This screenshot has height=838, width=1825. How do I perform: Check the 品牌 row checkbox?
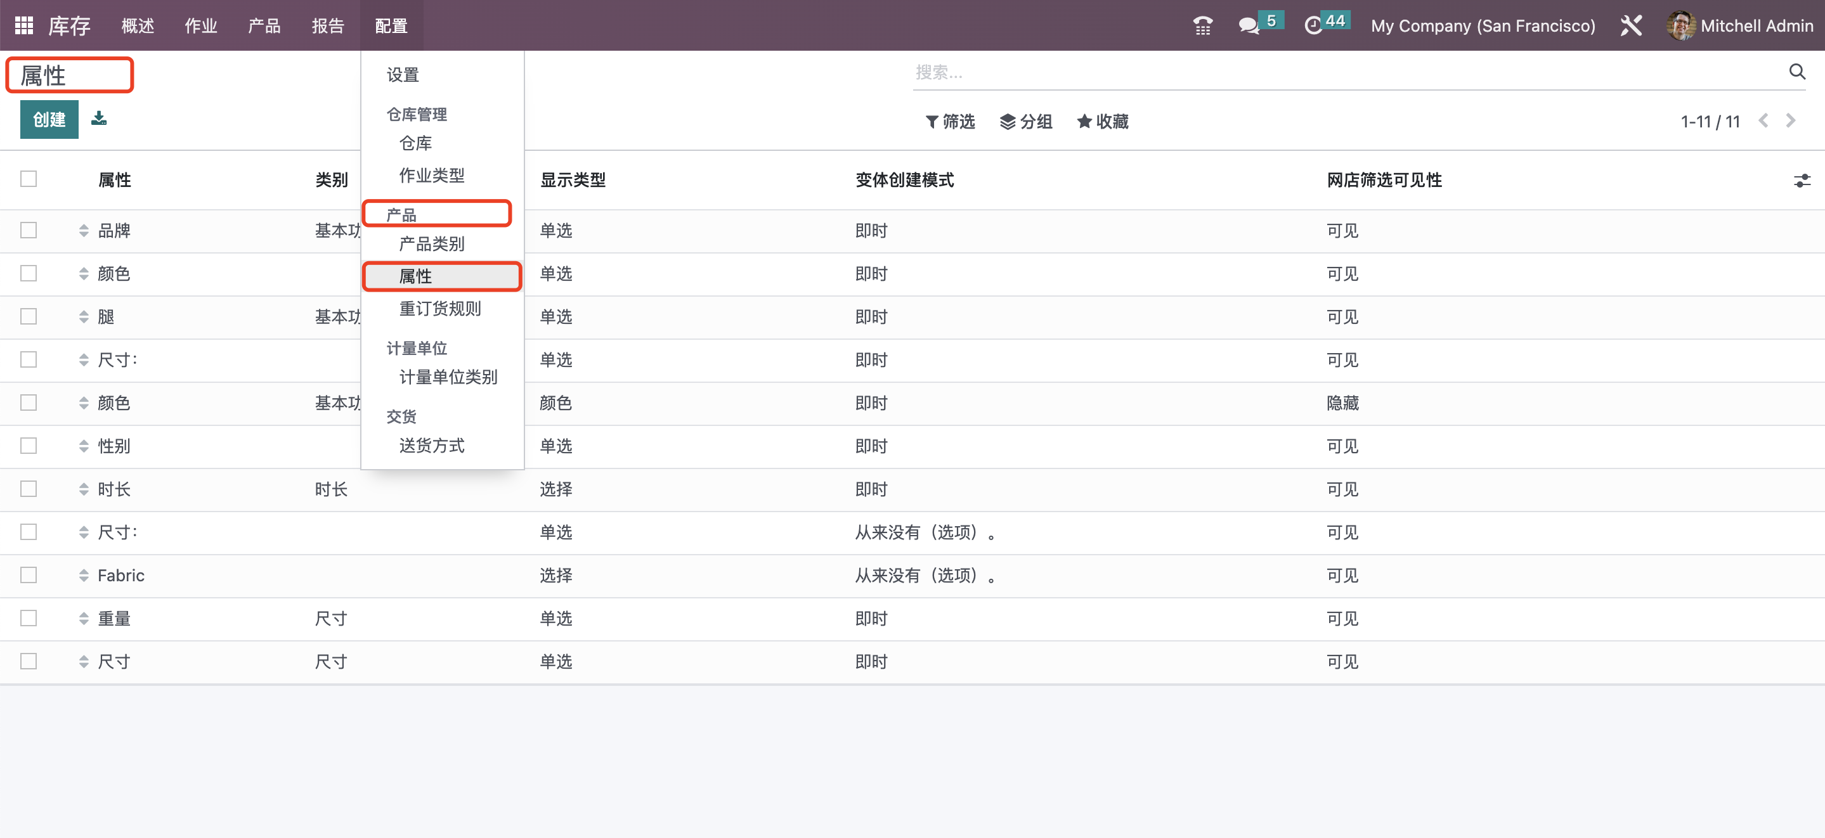tap(29, 230)
